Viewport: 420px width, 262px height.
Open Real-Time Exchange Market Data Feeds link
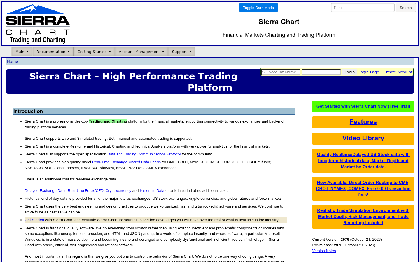pos(126,162)
